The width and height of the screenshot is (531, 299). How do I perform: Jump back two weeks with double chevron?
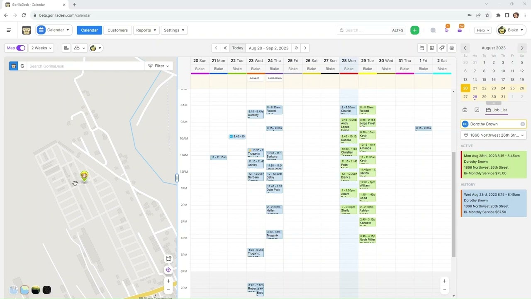coord(225,48)
